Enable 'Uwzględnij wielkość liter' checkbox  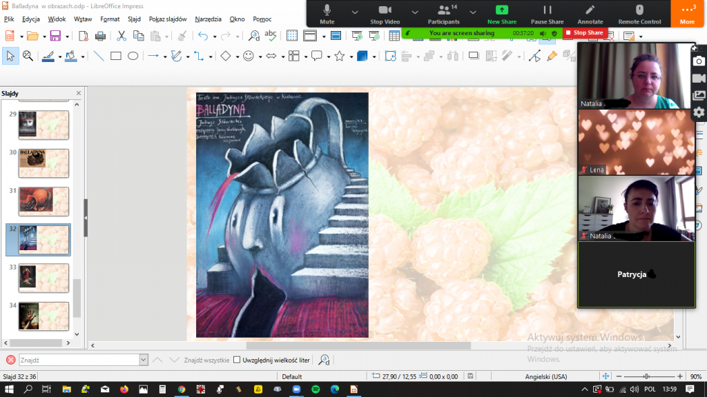click(x=237, y=360)
